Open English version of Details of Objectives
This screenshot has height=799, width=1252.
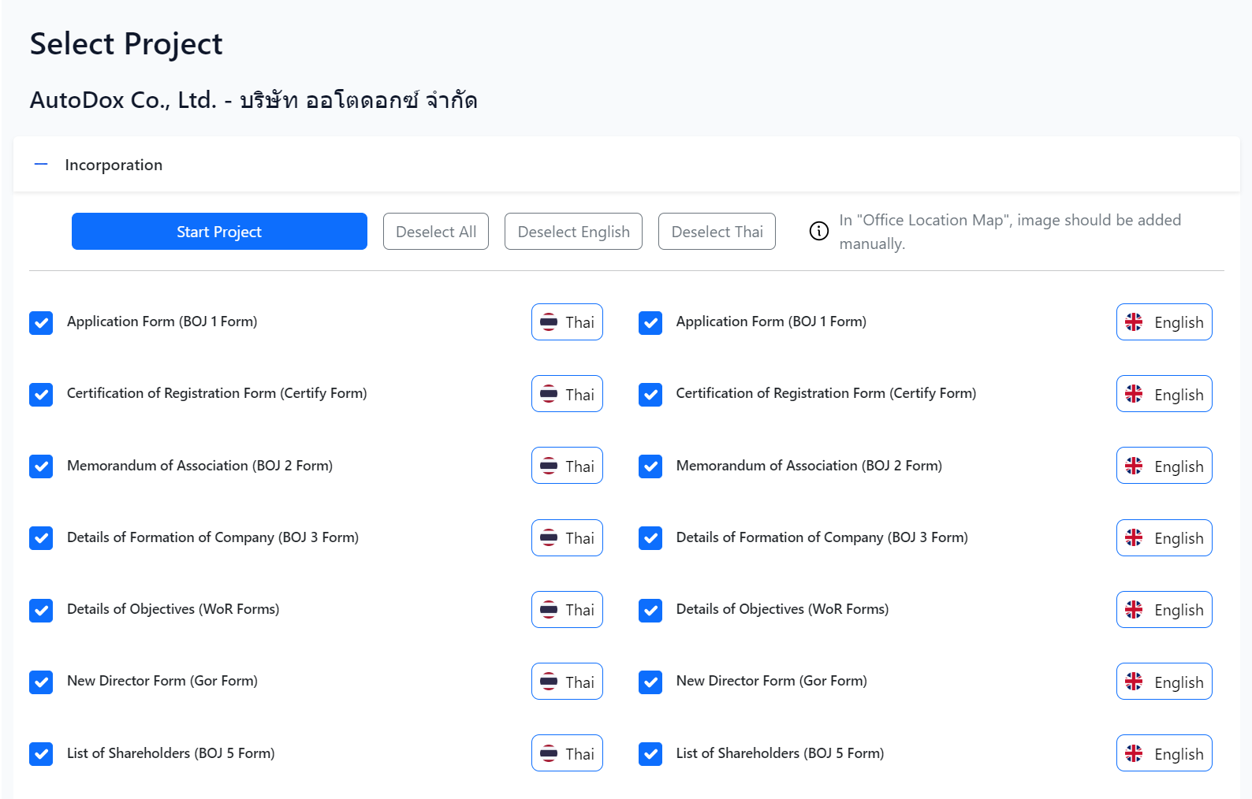click(1164, 610)
